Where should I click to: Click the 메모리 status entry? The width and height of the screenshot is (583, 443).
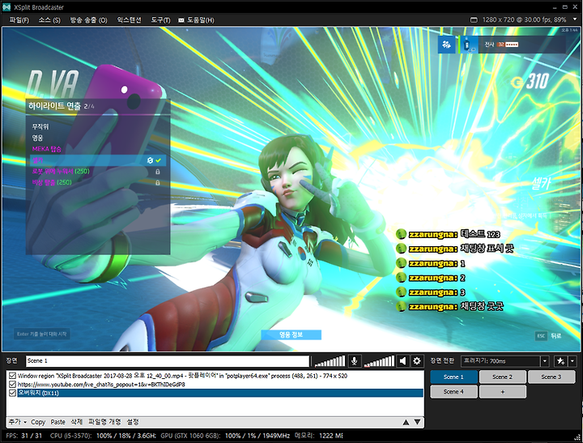(x=319, y=436)
